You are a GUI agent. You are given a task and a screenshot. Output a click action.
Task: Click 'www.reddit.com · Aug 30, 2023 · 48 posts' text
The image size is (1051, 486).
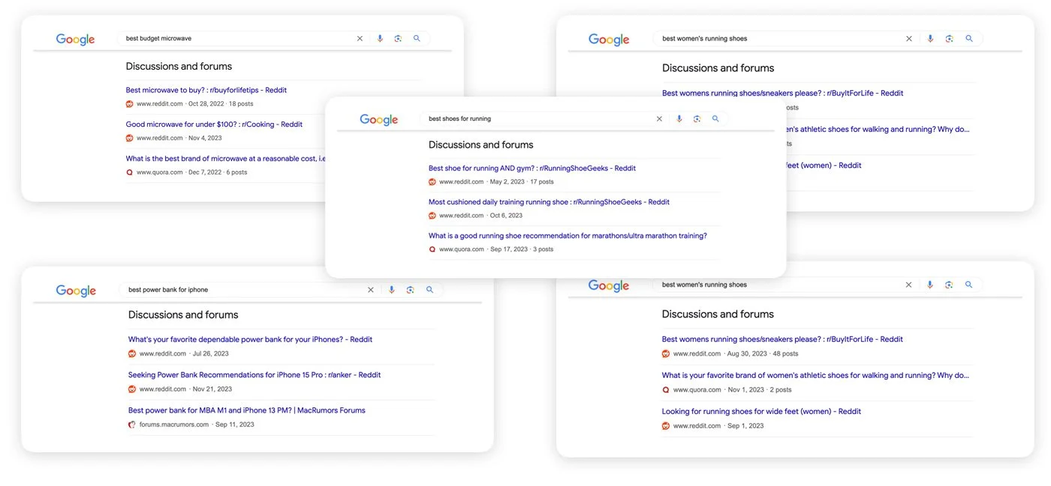736,354
